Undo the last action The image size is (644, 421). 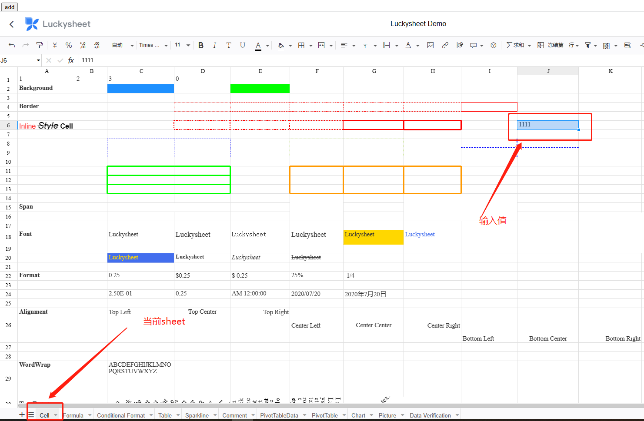pyautogui.click(x=12, y=45)
